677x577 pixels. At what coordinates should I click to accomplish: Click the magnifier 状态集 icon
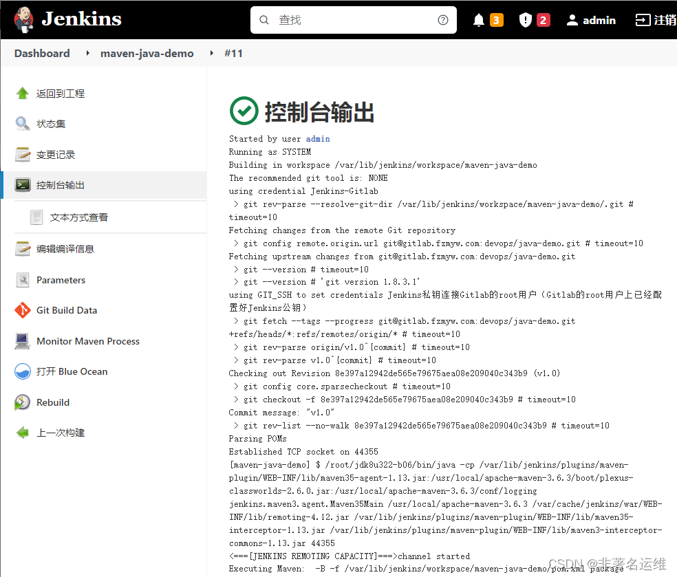pos(23,124)
